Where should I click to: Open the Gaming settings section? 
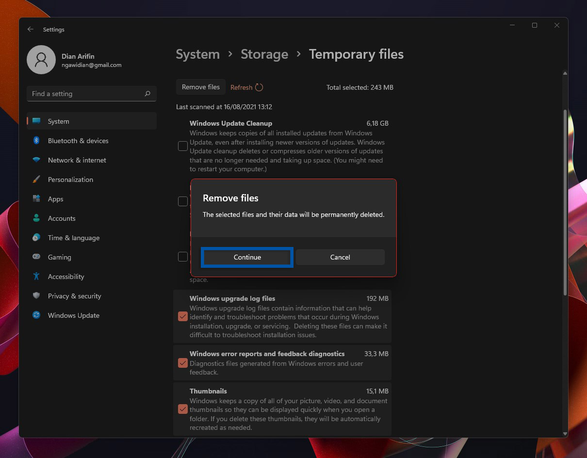tap(59, 257)
